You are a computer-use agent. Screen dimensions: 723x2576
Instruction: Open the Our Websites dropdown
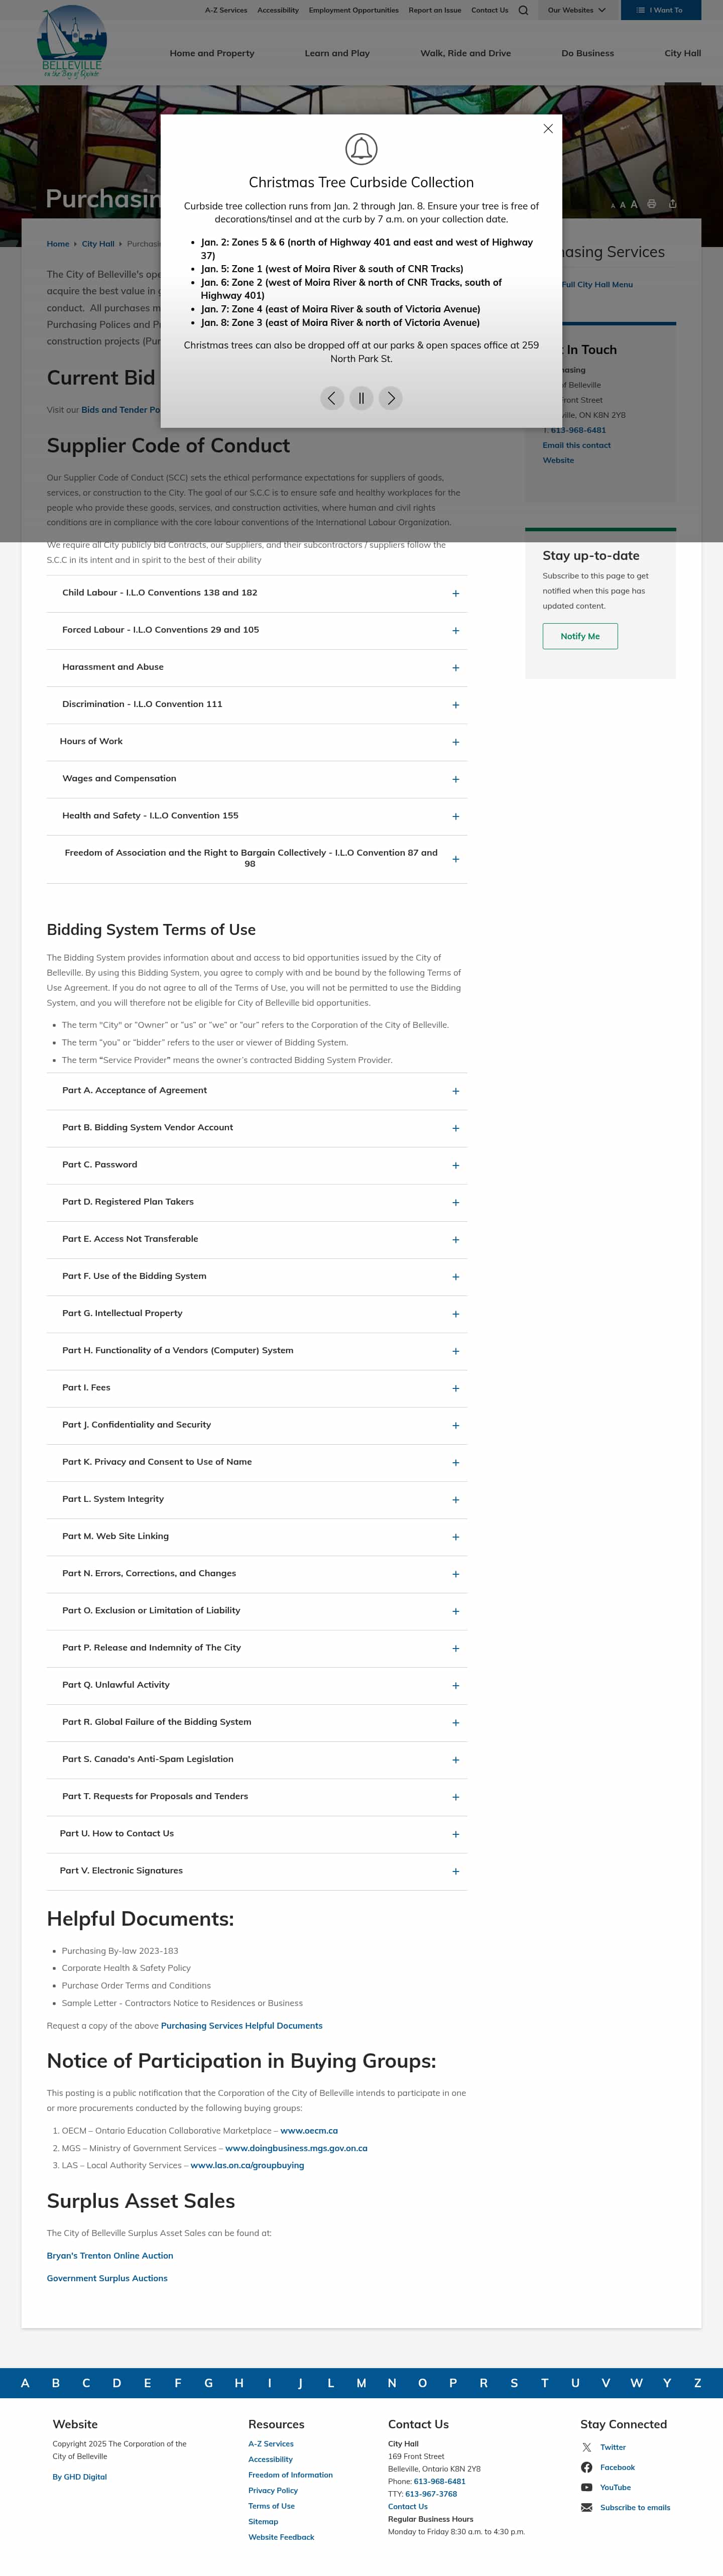tap(576, 10)
